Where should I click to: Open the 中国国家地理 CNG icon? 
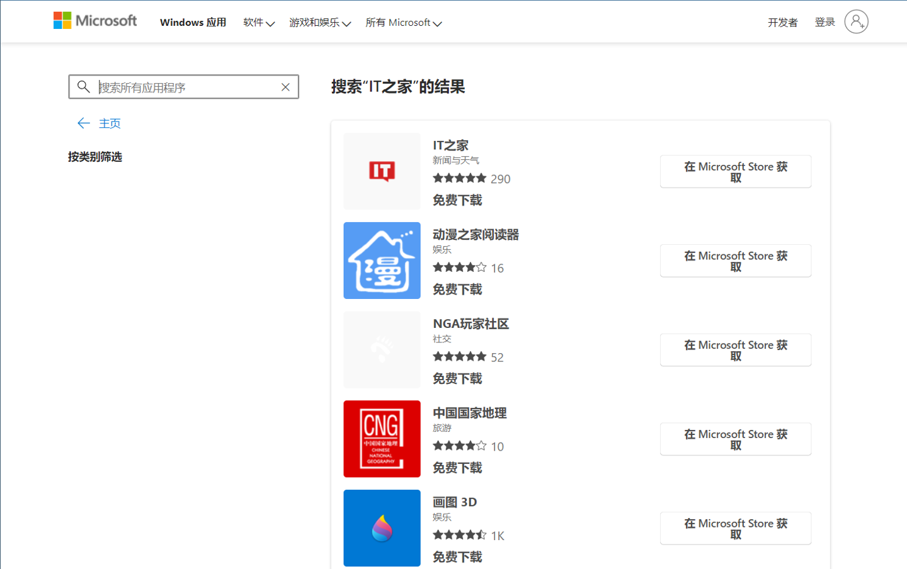tap(382, 439)
